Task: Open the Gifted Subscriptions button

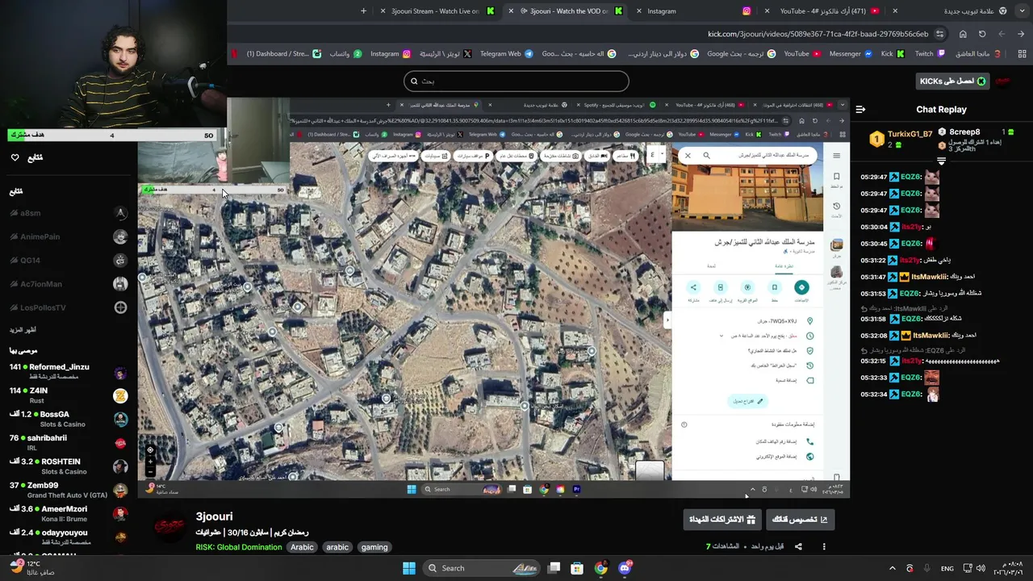Action: [722, 520]
